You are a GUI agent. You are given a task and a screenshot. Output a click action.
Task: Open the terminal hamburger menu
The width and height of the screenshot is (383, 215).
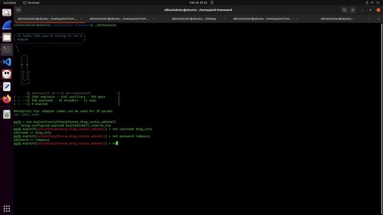click(x=352, y=10)
